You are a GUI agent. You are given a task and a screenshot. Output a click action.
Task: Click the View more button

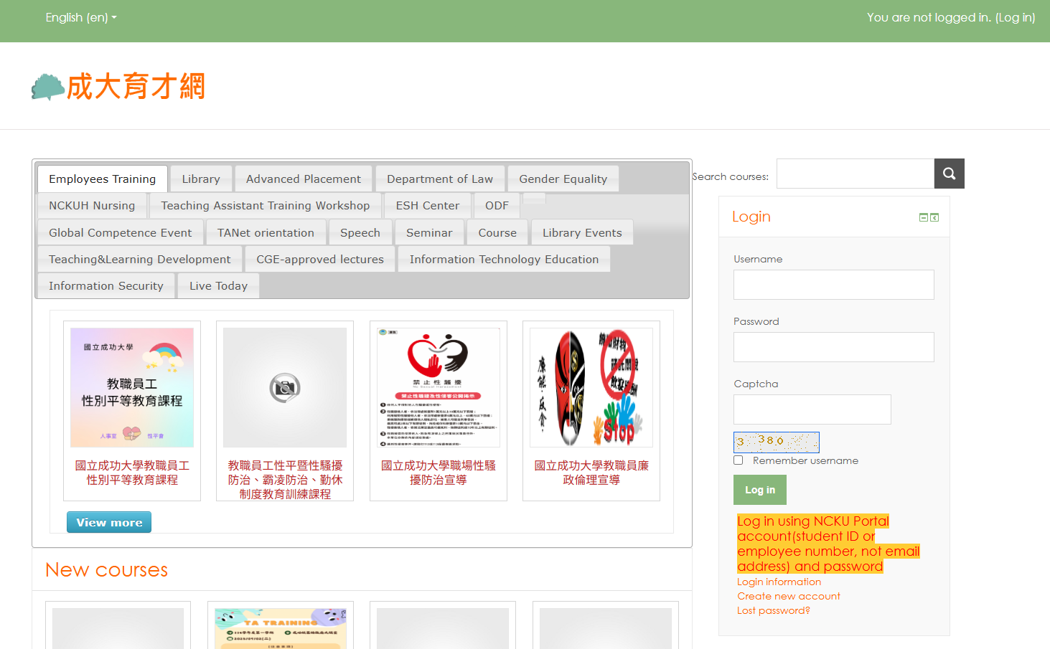point(109,522)
